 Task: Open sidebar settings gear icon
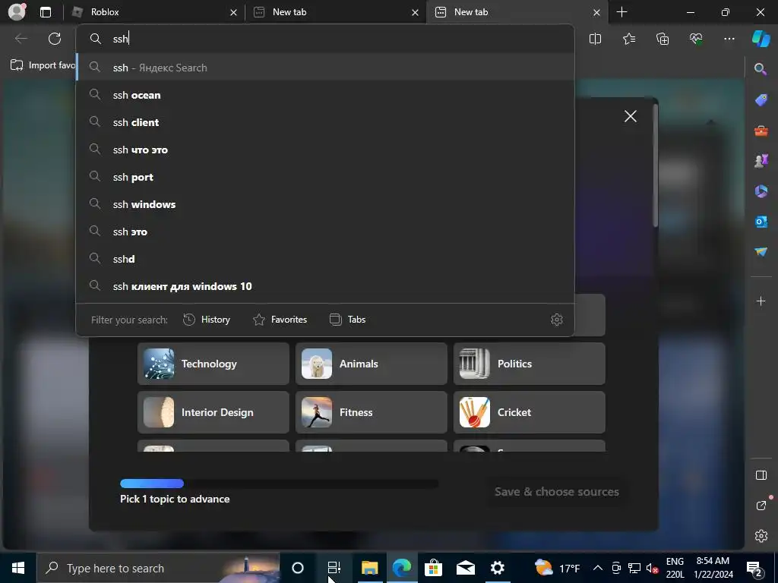pos(761,536)
